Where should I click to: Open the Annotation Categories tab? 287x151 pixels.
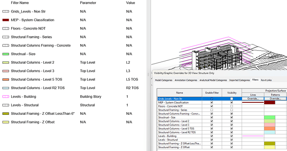pyautogui.click(x=186, y=80)
